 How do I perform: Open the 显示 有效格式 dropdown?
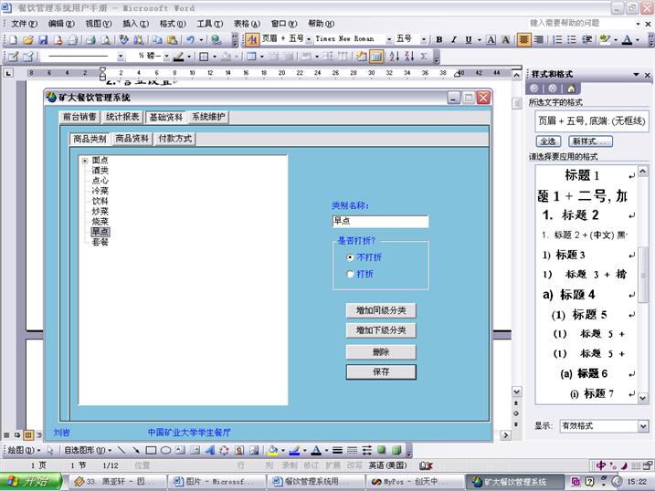click(x=643, y=426)
